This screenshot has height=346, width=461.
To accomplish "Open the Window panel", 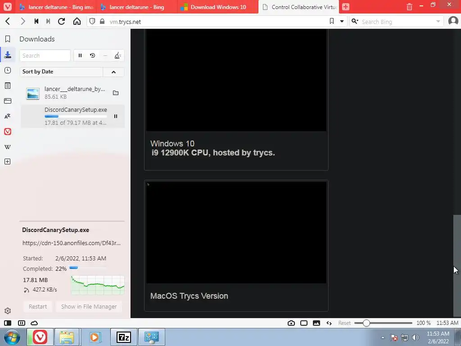I will pos(8,101).
